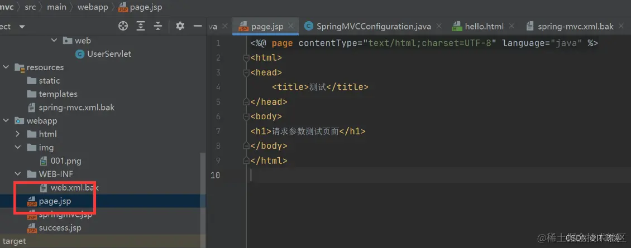Collapse the web package folder
The height and width of the screenshot is (248, 631).
54,41
